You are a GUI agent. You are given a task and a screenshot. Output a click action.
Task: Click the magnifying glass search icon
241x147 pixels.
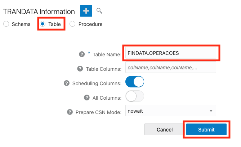click(99, 11)
